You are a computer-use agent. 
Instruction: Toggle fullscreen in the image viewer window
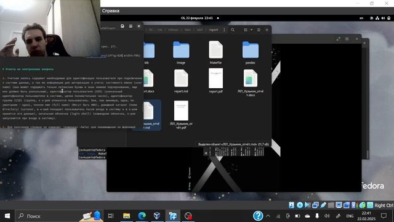click(339, 39)
